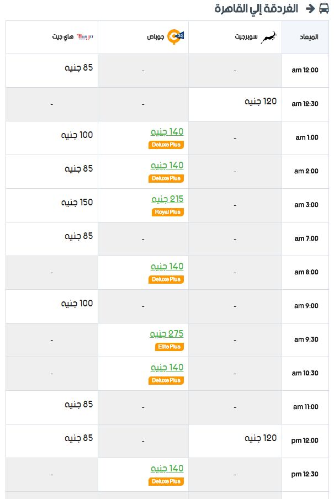Image resolution: width=334 pixels, height=499 pixels.
Task: Click the Elite Plus badge
Action: pyautogui.click(x=169, y=347)
